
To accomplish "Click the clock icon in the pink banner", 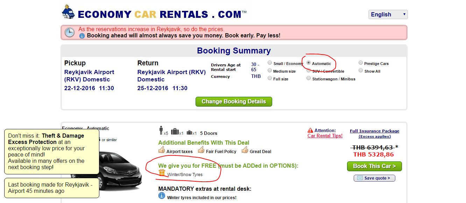I will [x=69, y=32].
